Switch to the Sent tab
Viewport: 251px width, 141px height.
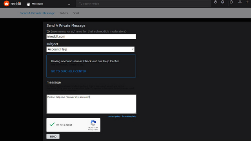click(x=76, y=13)
